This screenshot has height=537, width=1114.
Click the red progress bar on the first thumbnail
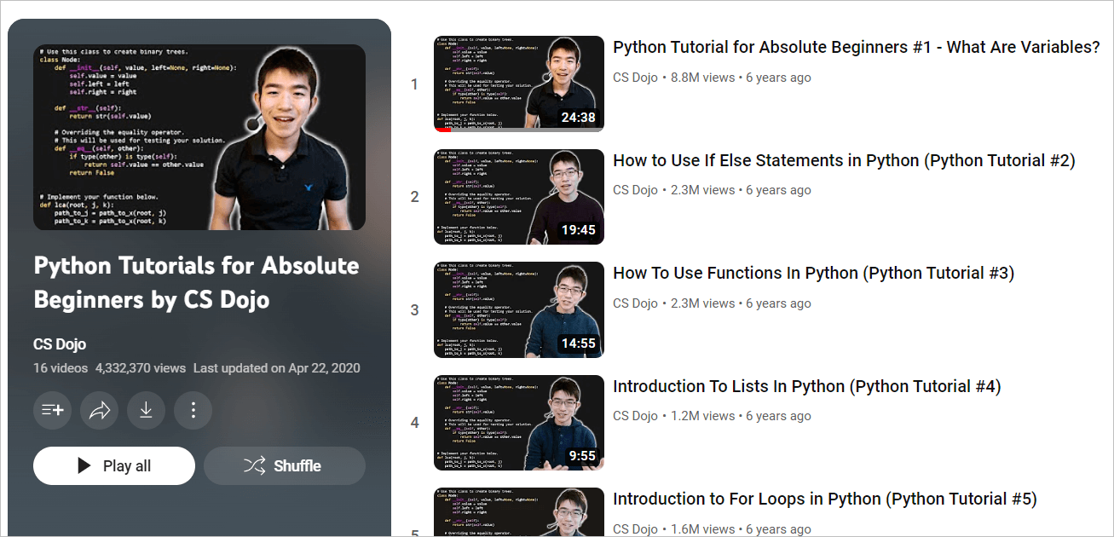coord(443,130)
